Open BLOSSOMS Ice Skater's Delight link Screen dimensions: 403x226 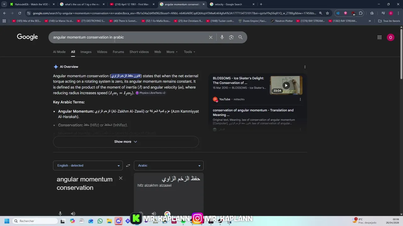click(238, 80)
